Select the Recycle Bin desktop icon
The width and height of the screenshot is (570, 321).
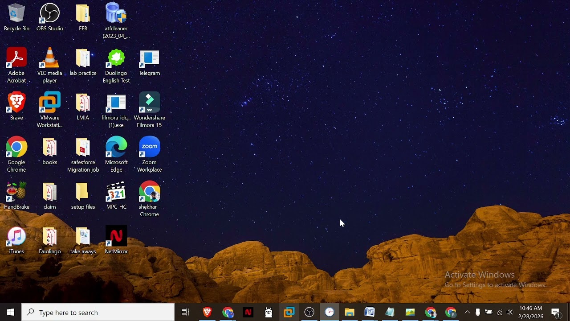[x=16, y=18]
